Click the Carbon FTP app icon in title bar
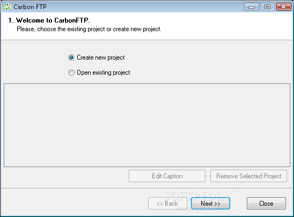This screenshot has width=294, height=217. (x=7, y=7)
